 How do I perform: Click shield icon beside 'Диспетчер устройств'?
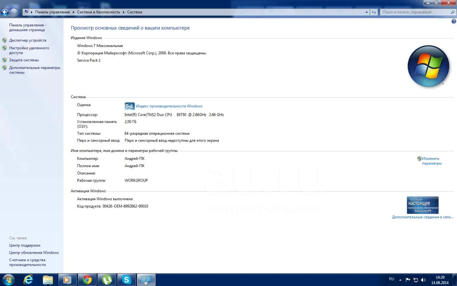click(4, 40)
